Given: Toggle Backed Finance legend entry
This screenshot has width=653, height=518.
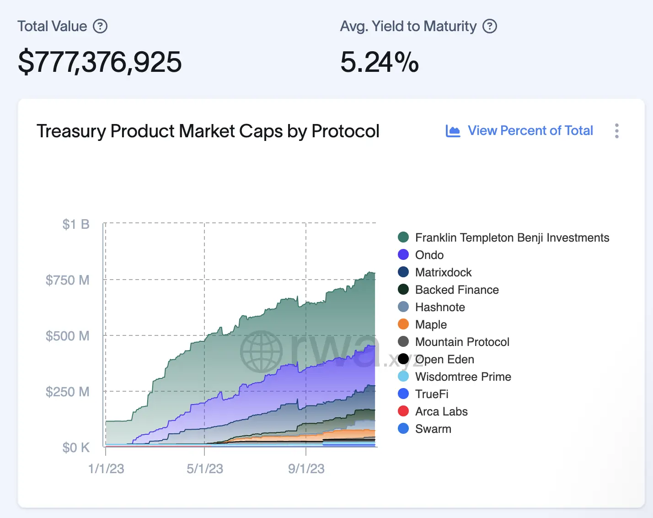Looking at the screenshot, I should pyautogui.click(x=456, y=290).
